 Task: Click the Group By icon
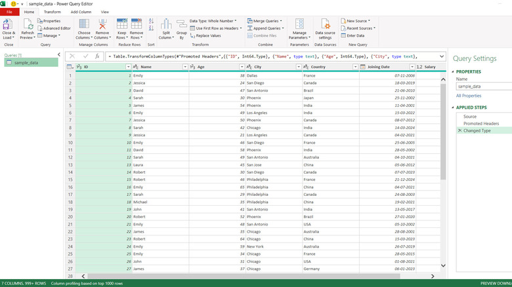pyautogui.click(x=181, y=25)
